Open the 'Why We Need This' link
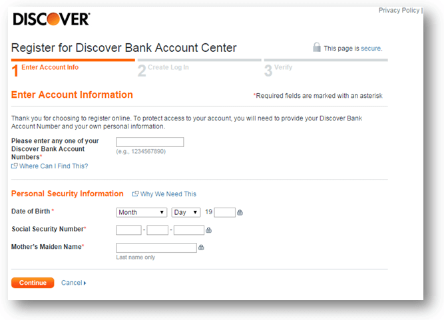444x320 pixels. [x=168, y=194]
